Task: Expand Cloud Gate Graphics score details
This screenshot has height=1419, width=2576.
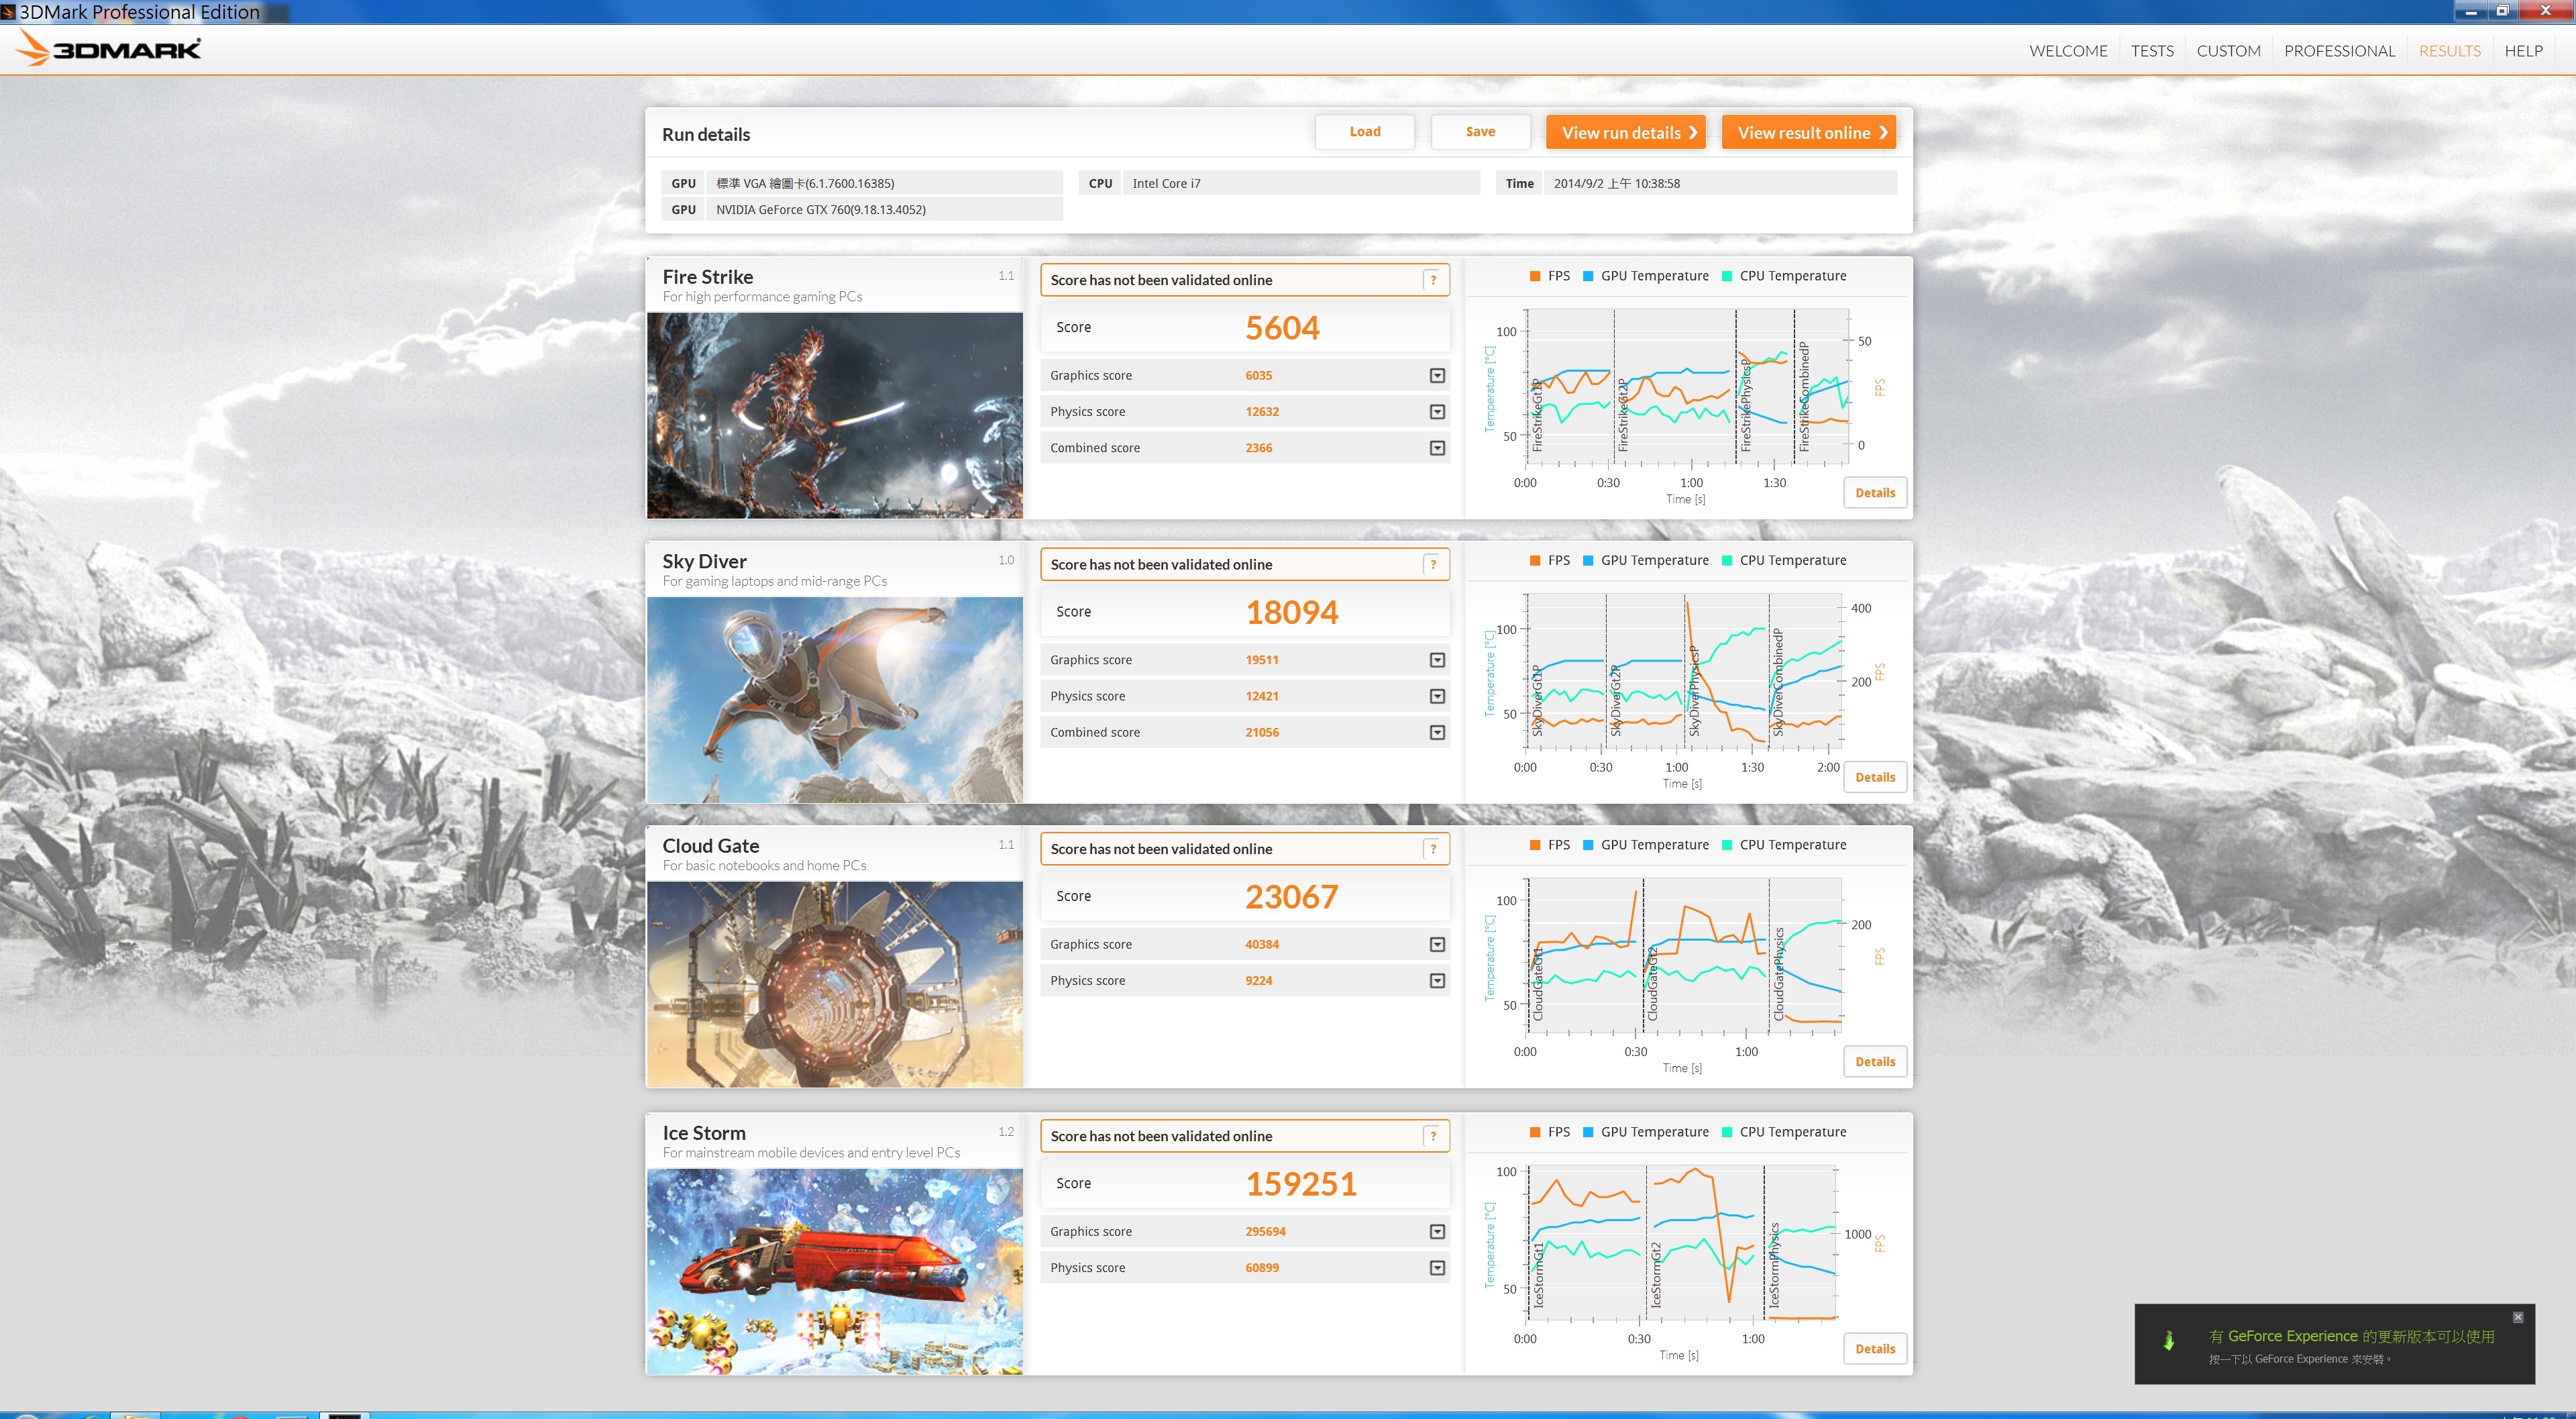Action: point(1437,945)
